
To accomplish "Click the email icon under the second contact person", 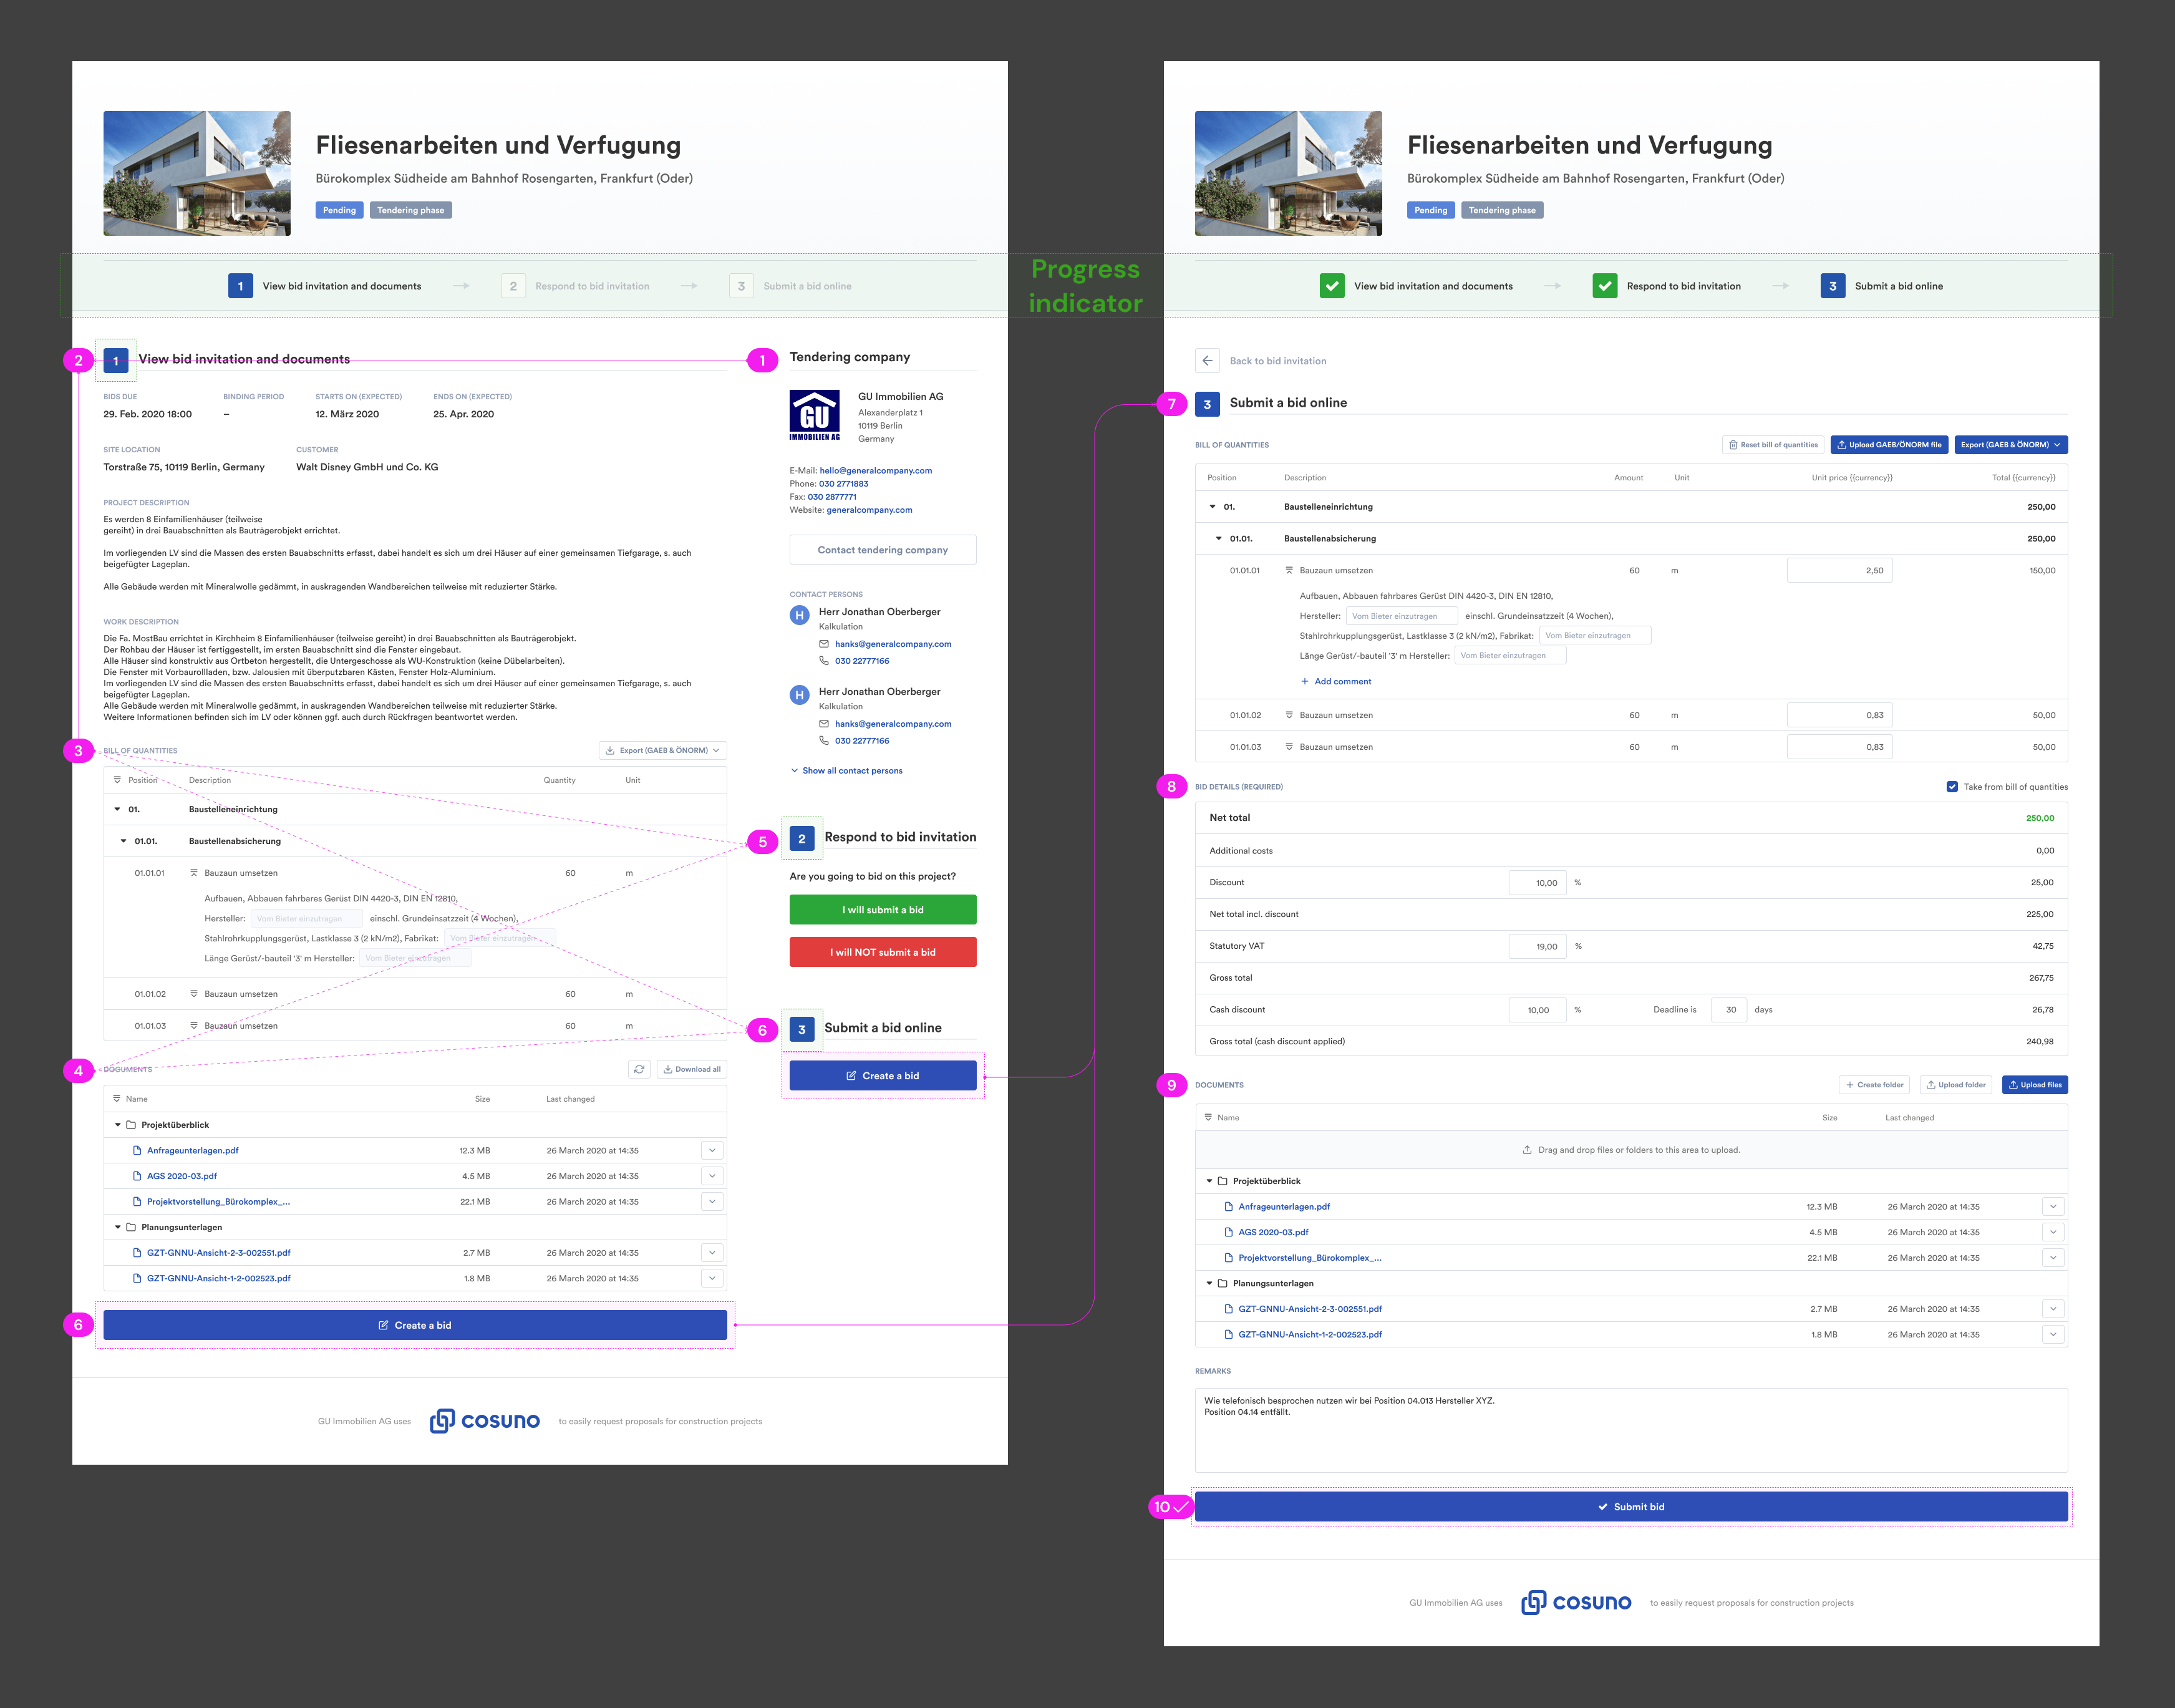I will coord(824,724).
